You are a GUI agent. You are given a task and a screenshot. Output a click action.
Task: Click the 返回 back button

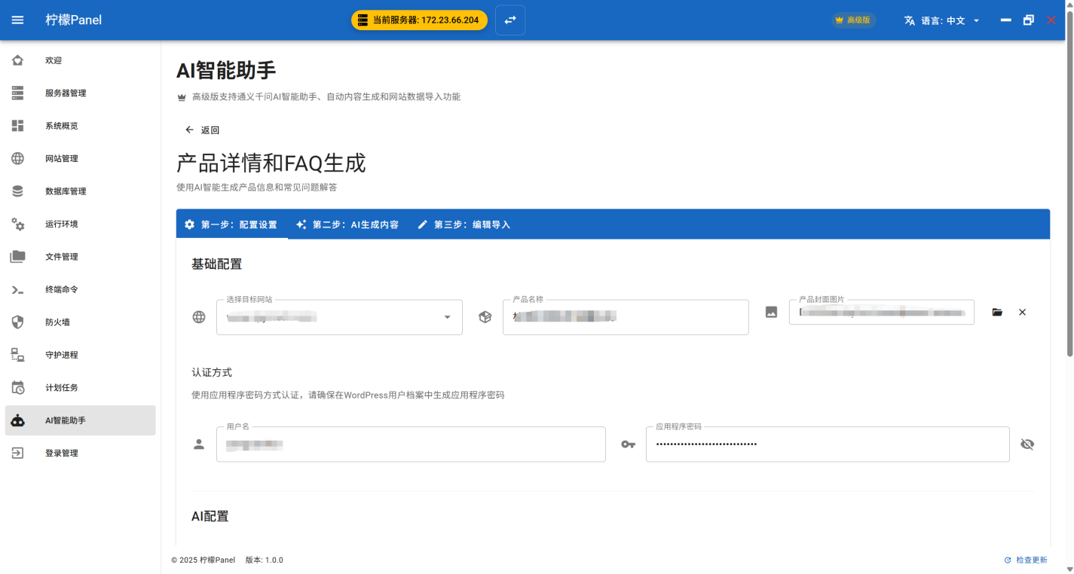pos(202,130)
